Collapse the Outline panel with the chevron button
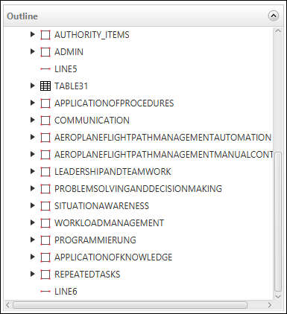Viewport: 287px width, 314px height. 274,16
